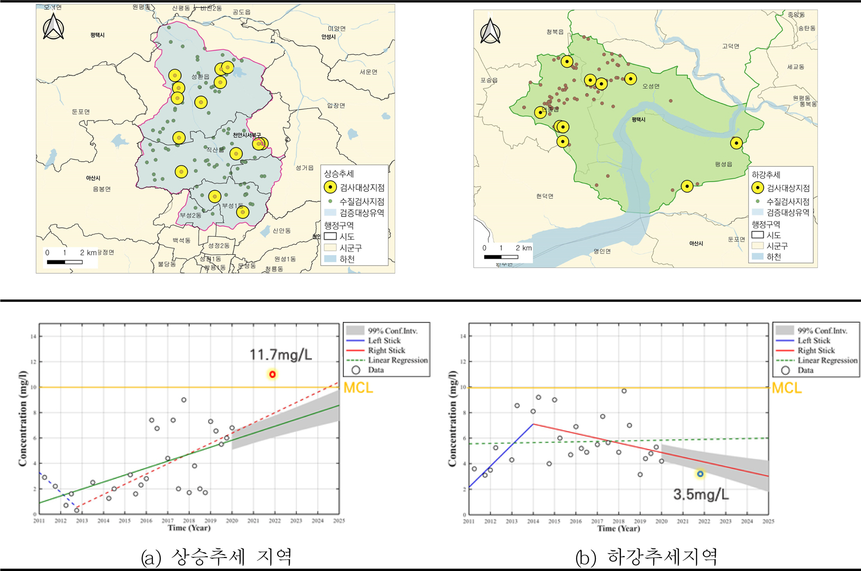Click the 11.7mg/L annotation text
Viewport: 861px width, 571px height.
[281, 355]
